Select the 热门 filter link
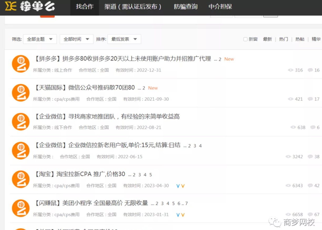Screen dimensions: 322x230 283,39
